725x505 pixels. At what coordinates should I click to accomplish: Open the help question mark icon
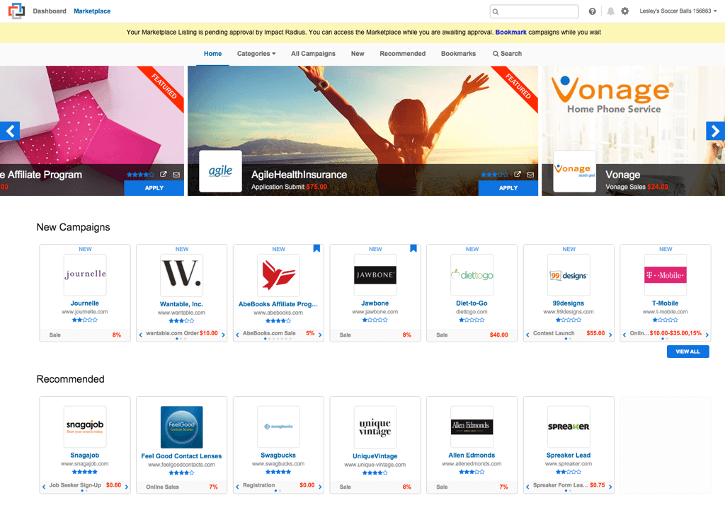click(593, 11)
